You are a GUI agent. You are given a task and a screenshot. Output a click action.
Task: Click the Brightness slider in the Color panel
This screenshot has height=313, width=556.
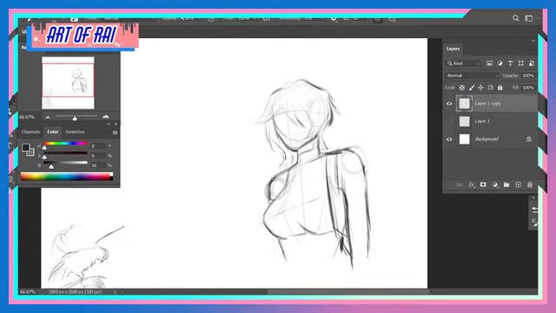tap(65, 163)
